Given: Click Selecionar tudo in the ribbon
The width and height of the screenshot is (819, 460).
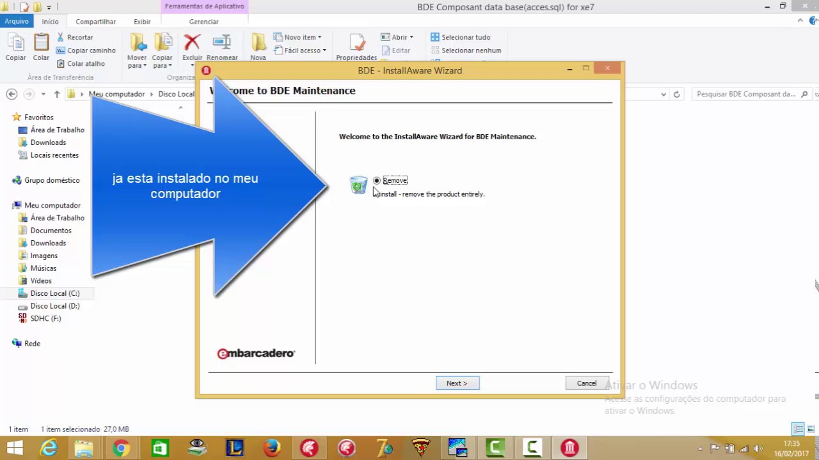Looking at the screenshot, I should 461,37.
